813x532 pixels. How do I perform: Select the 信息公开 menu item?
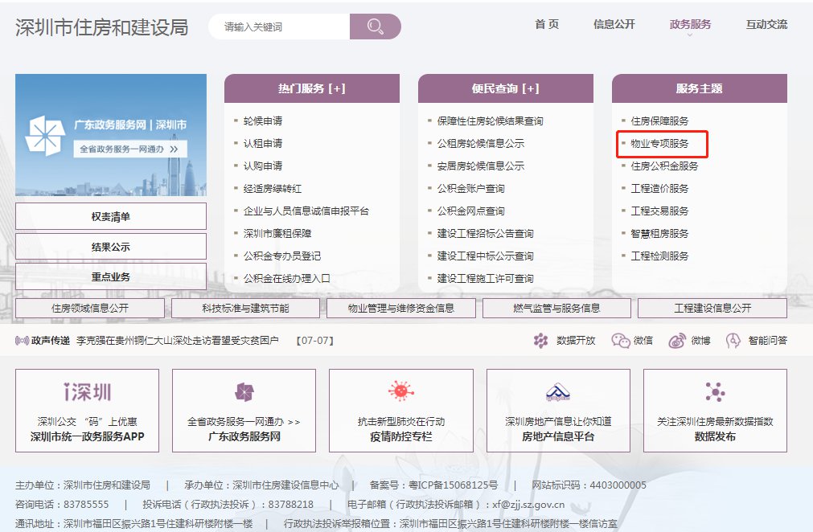[x=614, y=24]
